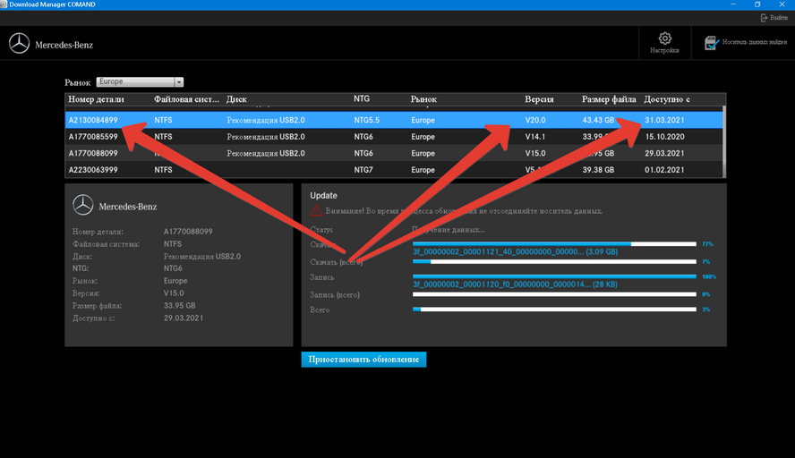Click the 33.95 GB value in details panel

pyautogui.click(x=179, y=306)
